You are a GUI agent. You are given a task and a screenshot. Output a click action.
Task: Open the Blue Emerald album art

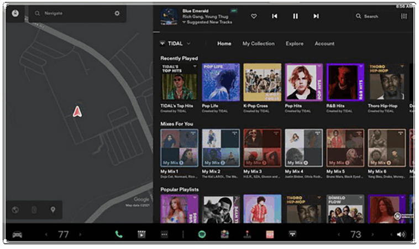point(169,16)
